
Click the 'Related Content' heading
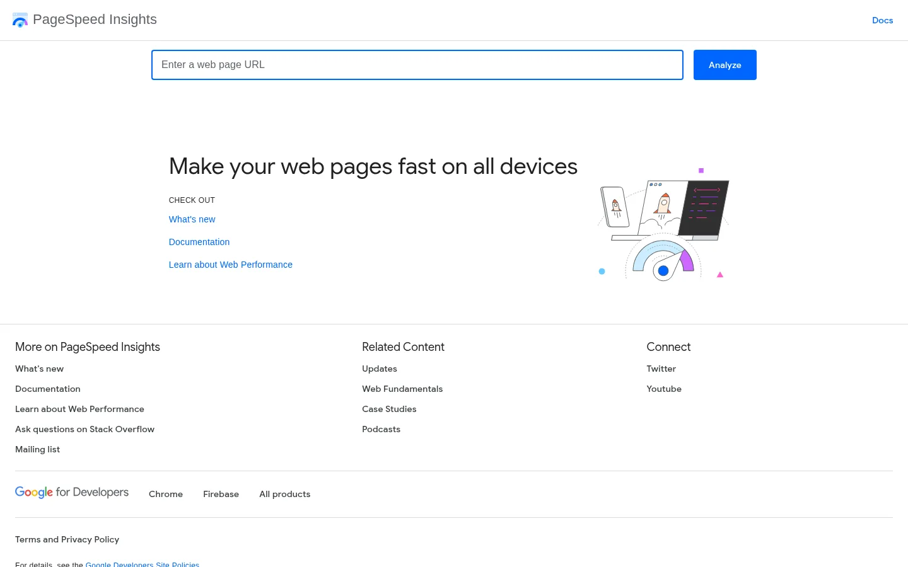(x=403, y=347)
